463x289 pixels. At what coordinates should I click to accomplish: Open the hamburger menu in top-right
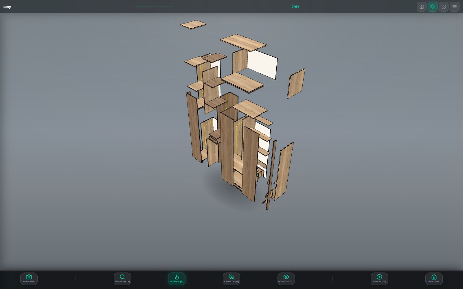click(x=455, y=7)
